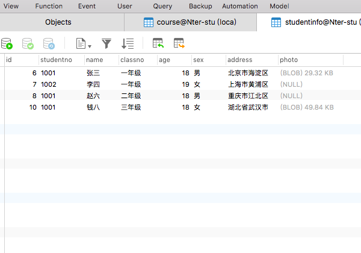Open the text document dropdown icon
Image resolution: width=361 pixels, height=253 pixels.
pos(84,43)
